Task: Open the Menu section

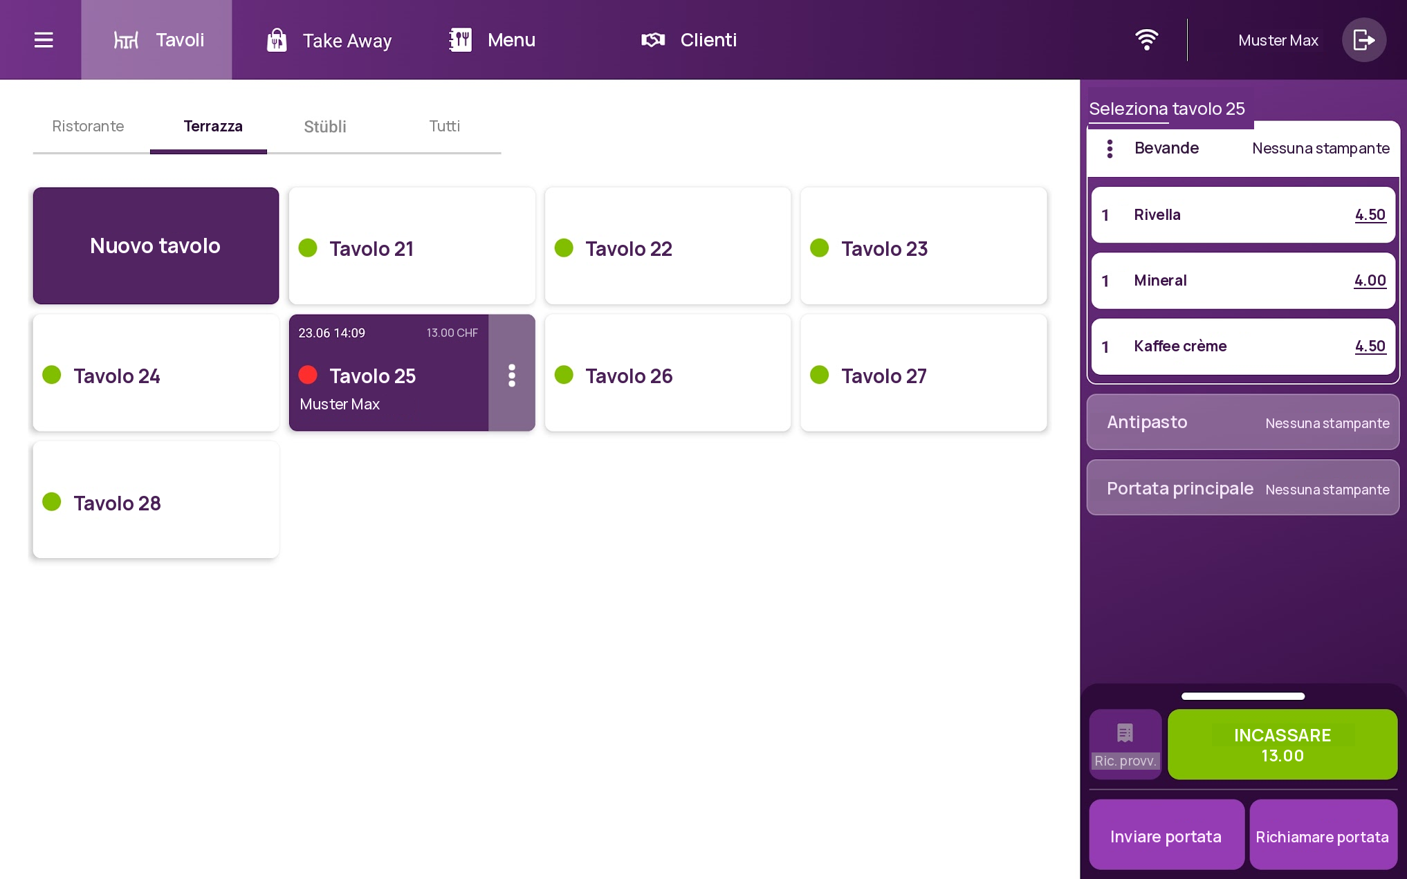Action: 492,40
